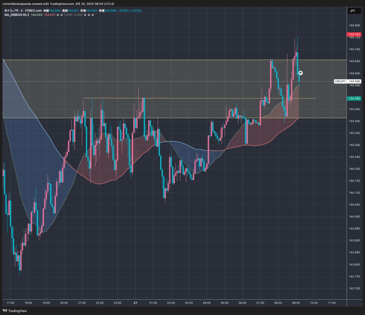Click the 22:00 time axis label
The height and width of the screenshot is (315, 365).
(100, 303)
